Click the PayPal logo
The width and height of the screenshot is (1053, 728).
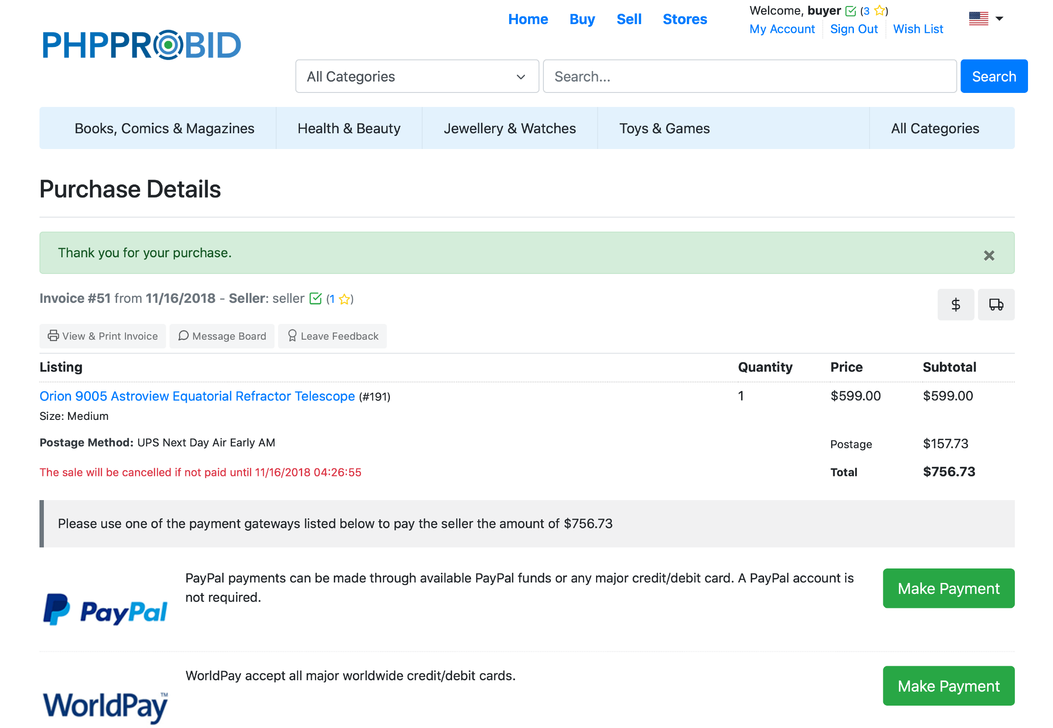[x=105, y=610]
